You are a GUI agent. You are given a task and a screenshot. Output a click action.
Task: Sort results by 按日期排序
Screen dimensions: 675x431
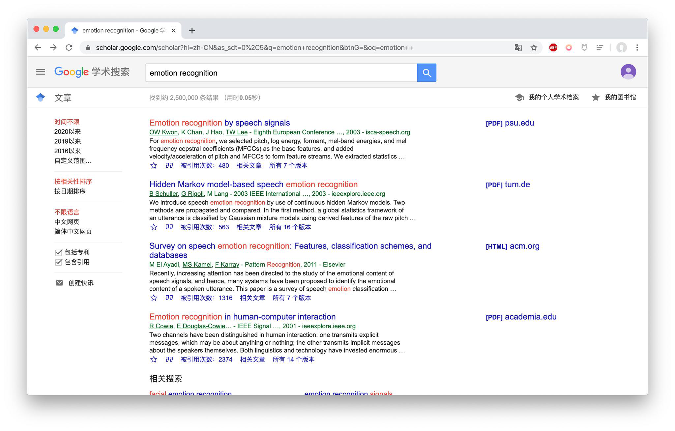coord(70,191)
